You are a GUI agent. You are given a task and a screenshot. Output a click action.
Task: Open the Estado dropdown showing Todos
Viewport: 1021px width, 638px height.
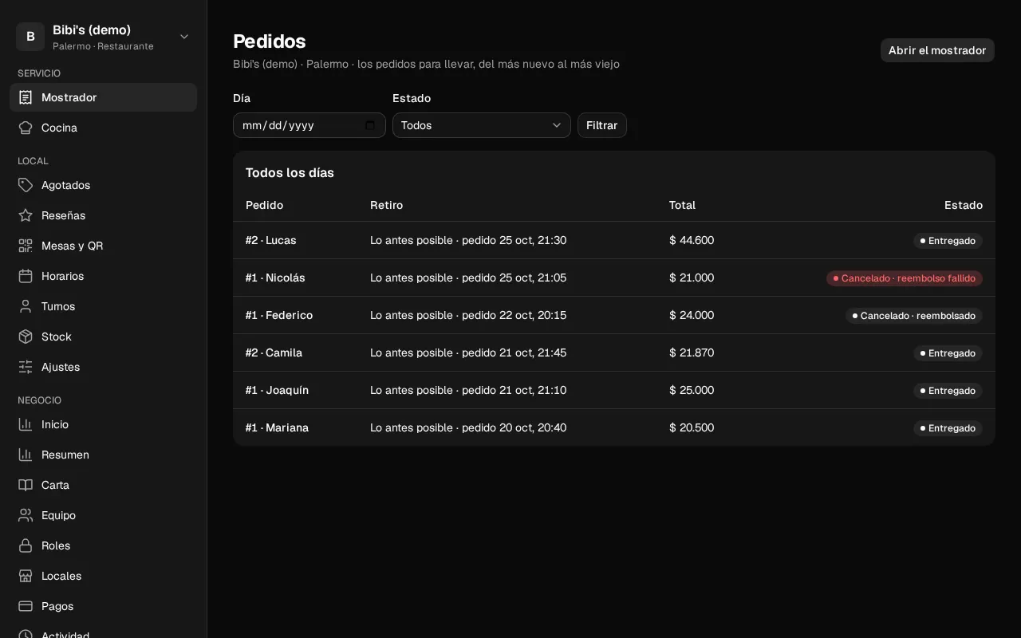pos(482,125)
